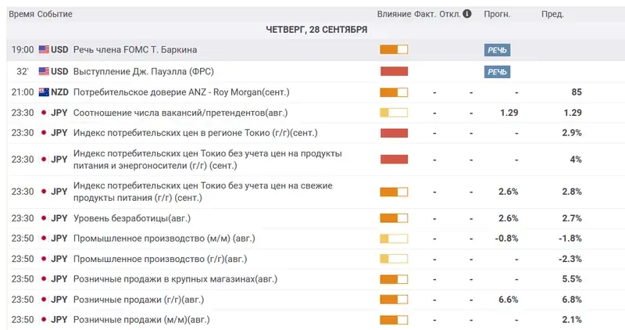Click low-impact bar for Соотношение числа вакансий

pos(394,113)
